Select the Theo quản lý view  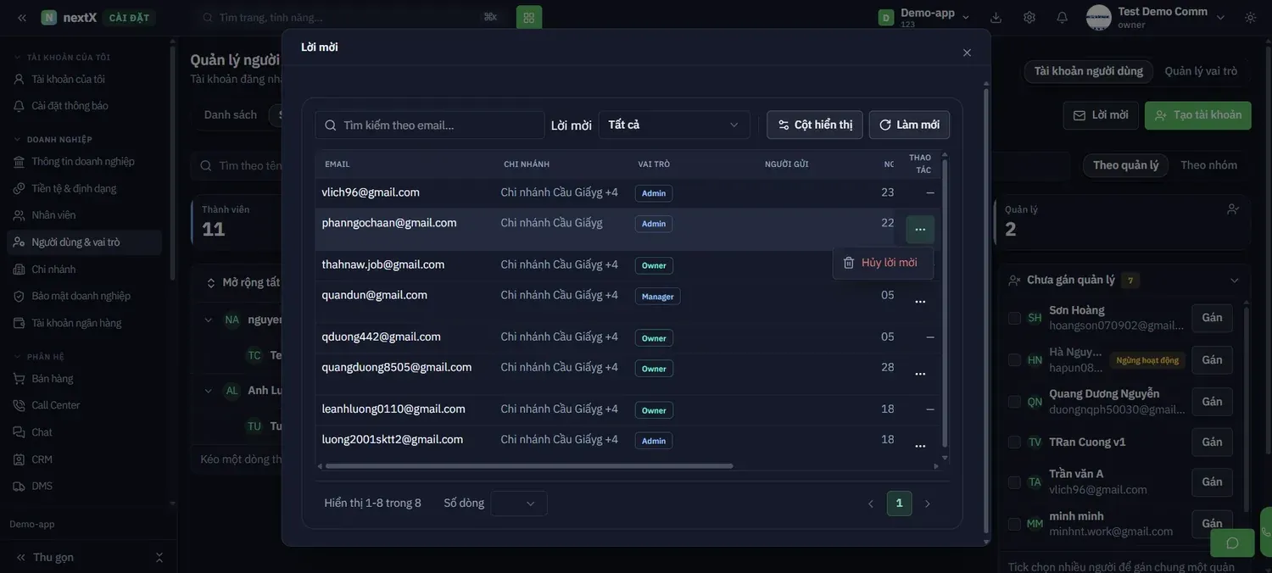[1126, 165]
